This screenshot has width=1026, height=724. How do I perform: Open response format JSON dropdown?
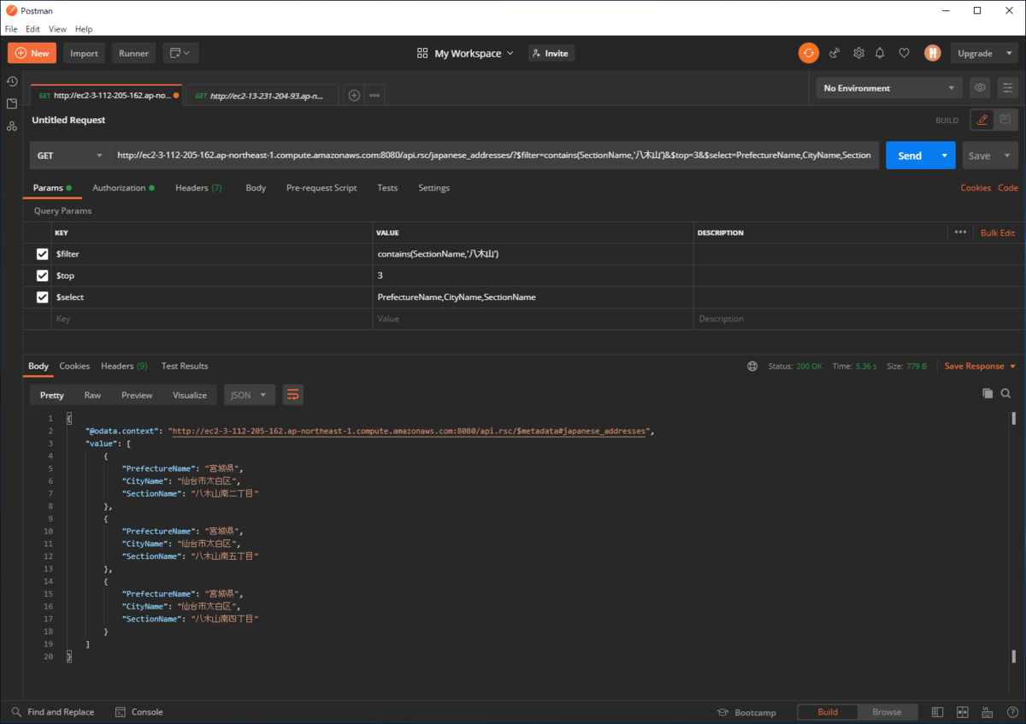click(x=250, y=395)
